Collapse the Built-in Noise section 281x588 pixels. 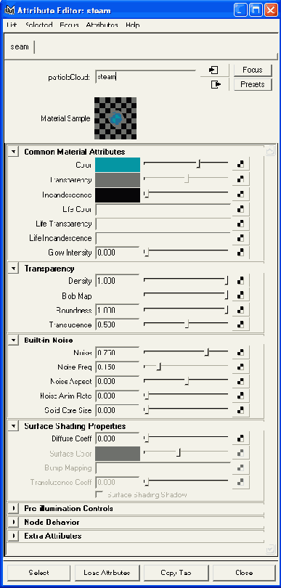point(14,340)
